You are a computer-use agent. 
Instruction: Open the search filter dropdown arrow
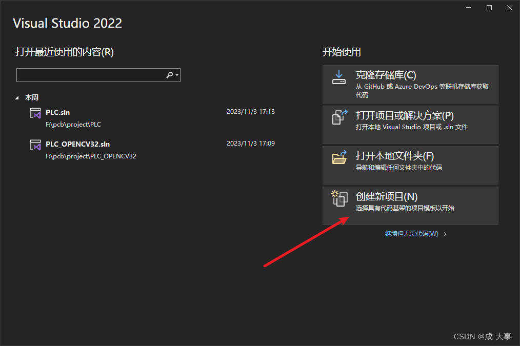click(176, 75)
